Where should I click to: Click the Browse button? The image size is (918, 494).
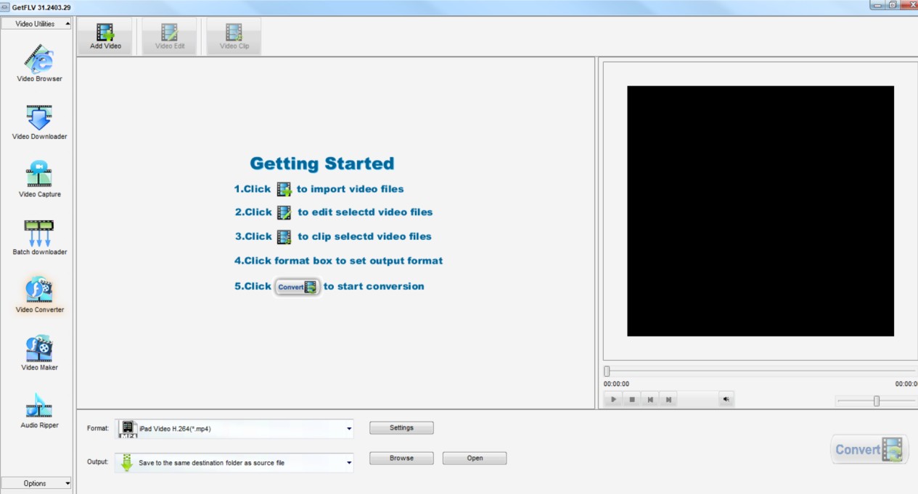point(401,459)
